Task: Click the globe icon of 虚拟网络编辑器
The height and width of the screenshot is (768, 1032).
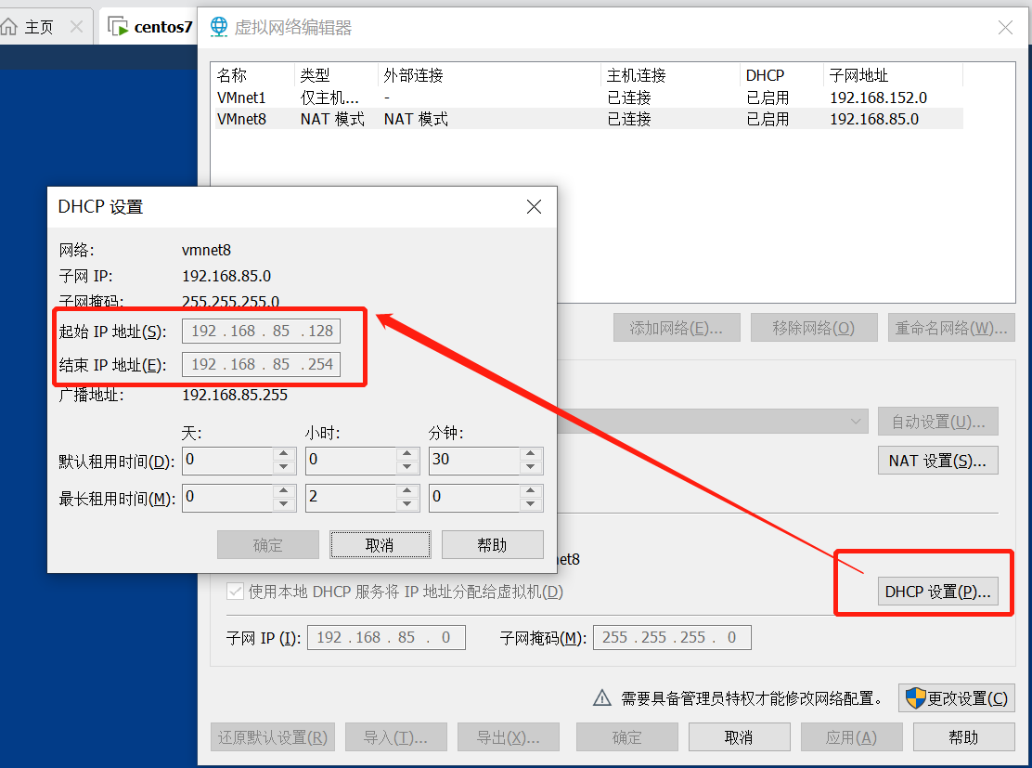Action: [x=218, y=27]
